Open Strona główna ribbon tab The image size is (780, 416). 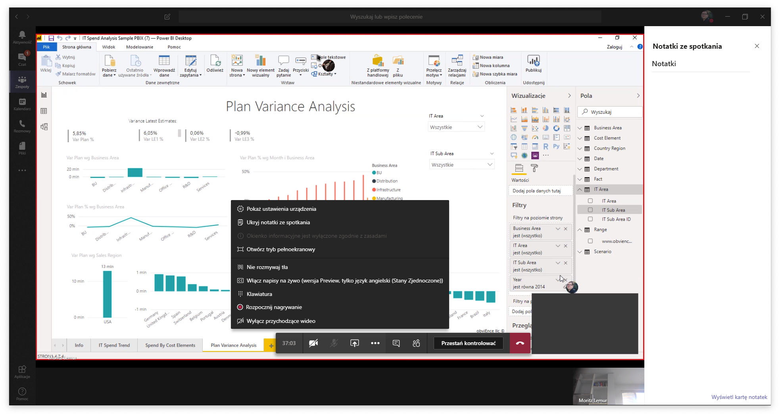(x=77, y=47)
